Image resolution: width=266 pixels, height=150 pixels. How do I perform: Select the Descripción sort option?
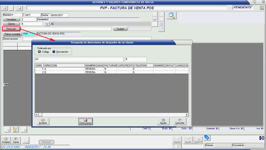(x=54, y=52)
